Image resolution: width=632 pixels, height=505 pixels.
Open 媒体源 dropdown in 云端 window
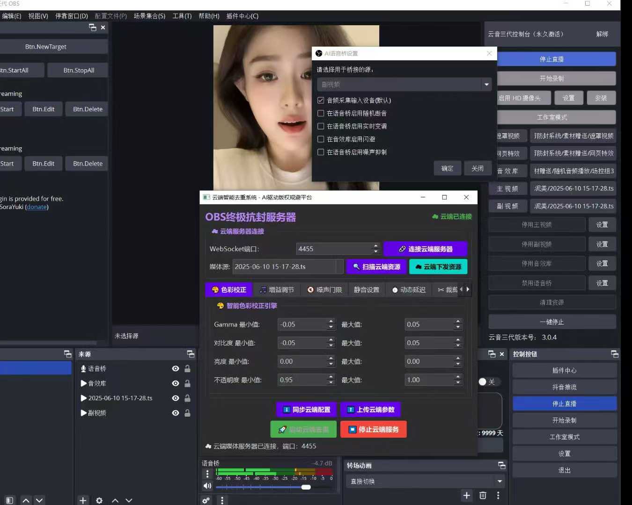pyautogui.click(x=288, y=267)
